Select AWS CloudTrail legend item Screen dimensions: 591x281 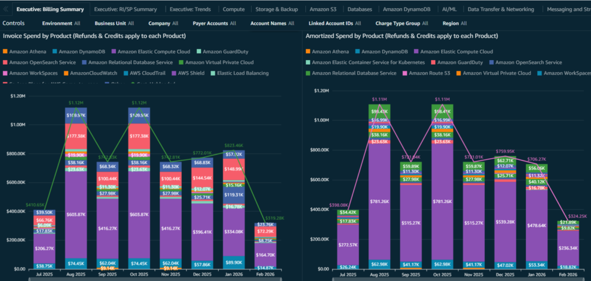click(145, 73)
